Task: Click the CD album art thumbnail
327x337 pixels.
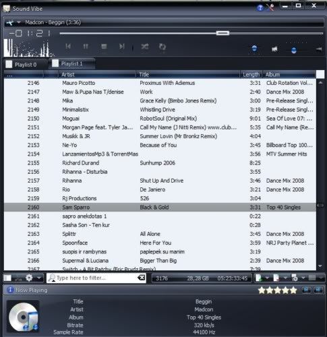Action: (23, 317)
